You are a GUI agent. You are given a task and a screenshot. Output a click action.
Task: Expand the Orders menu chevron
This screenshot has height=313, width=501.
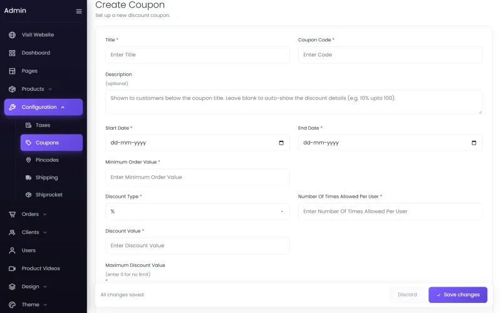[x=44, y=214]
